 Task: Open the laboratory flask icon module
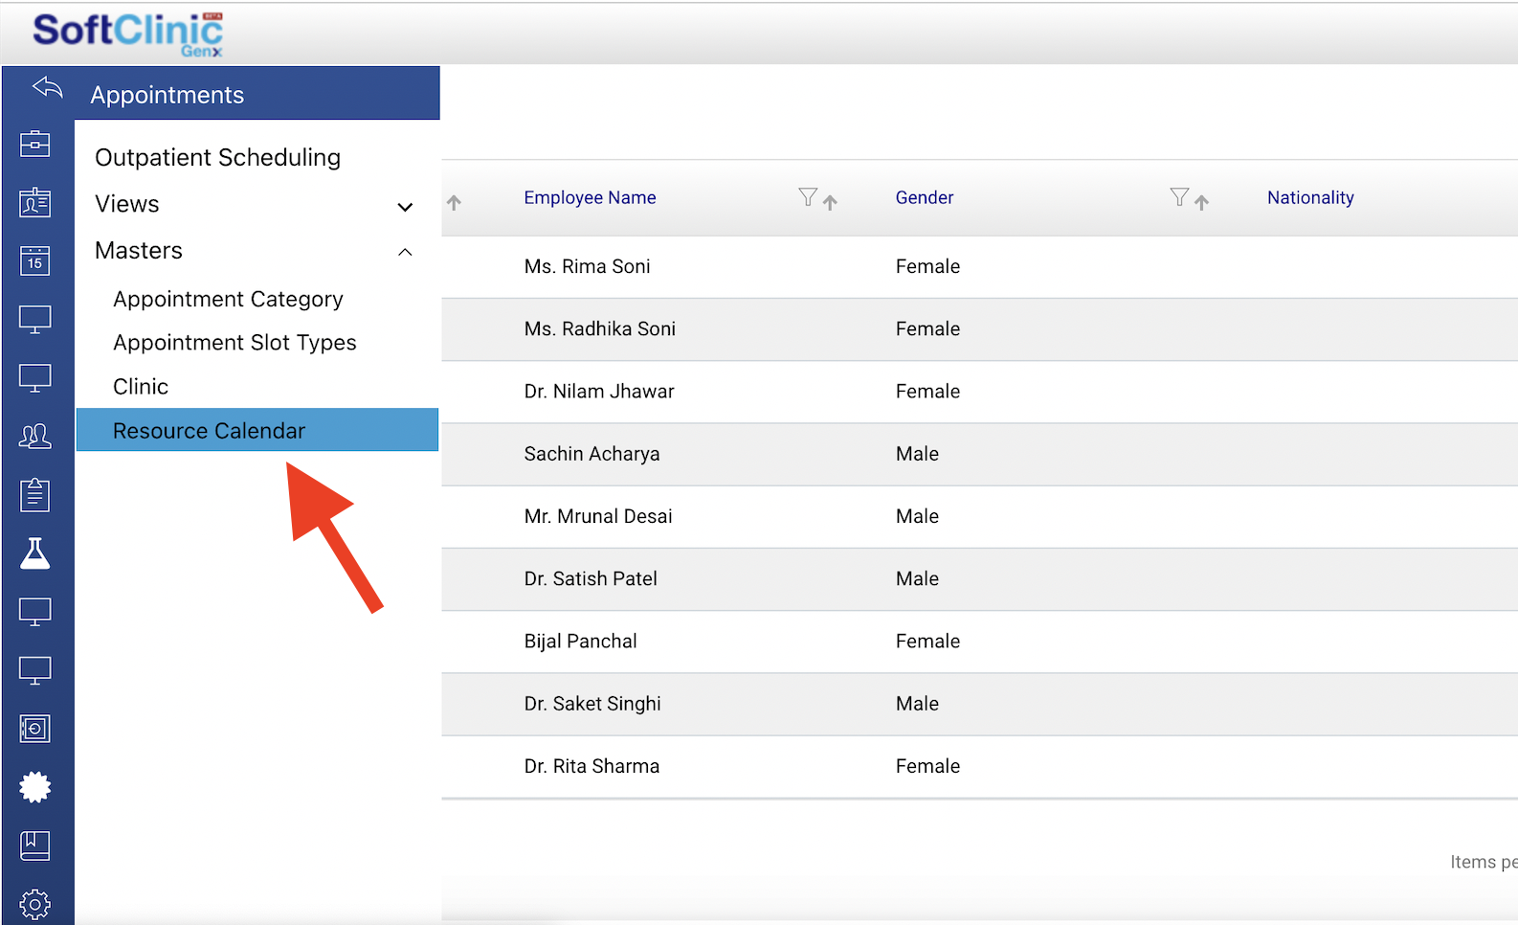[x=35, y=553]
